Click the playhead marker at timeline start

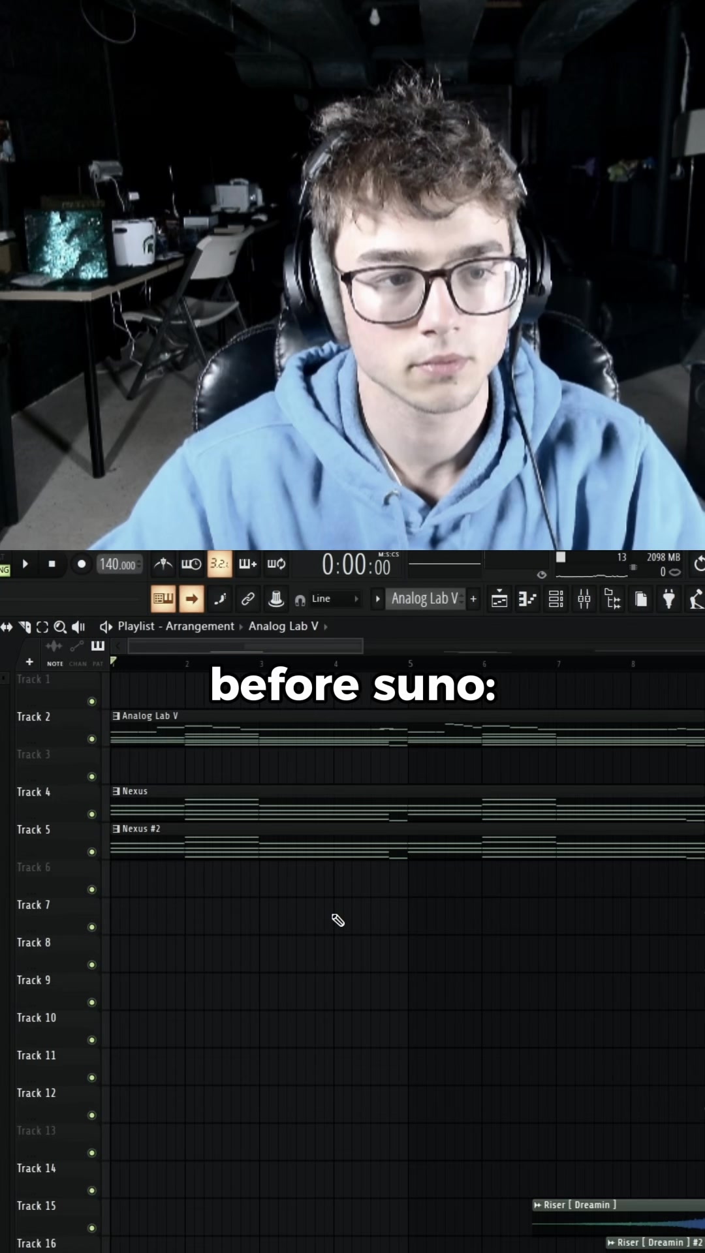click(x=114, y=662)
